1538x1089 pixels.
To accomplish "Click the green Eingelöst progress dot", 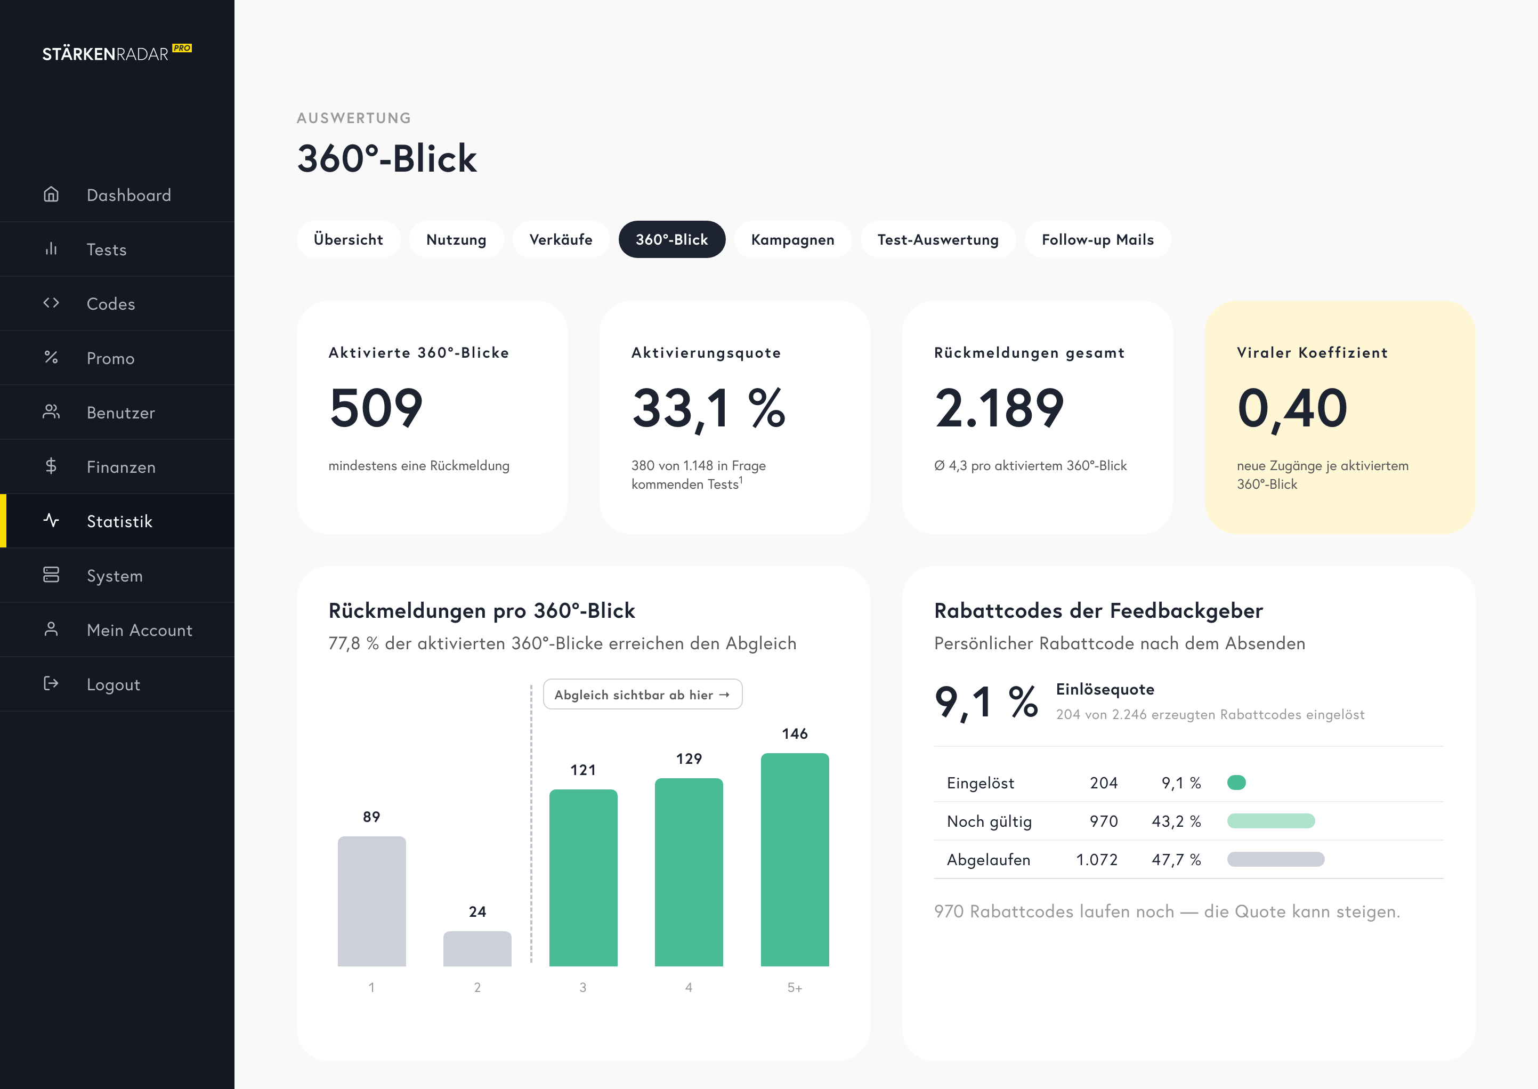I will (1236, 783).
